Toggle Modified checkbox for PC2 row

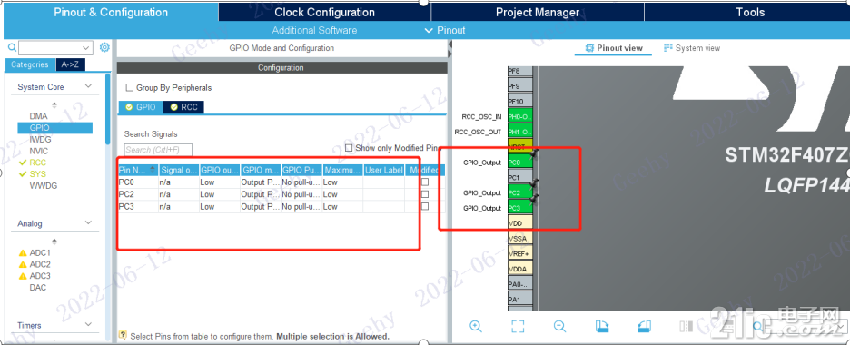click(425, 194)
